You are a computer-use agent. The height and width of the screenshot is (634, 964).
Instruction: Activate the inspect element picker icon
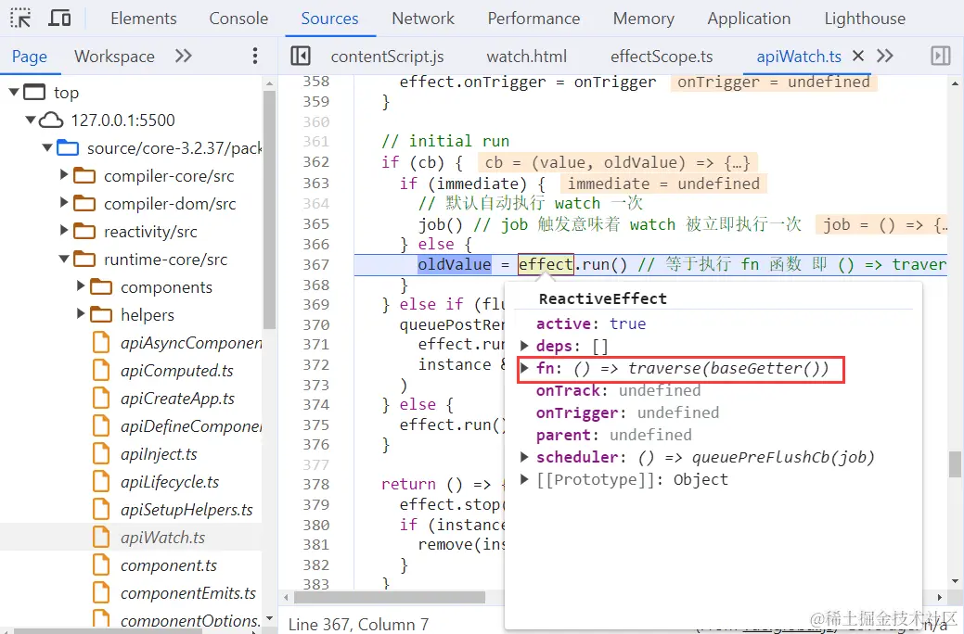[x=20, y=18]
